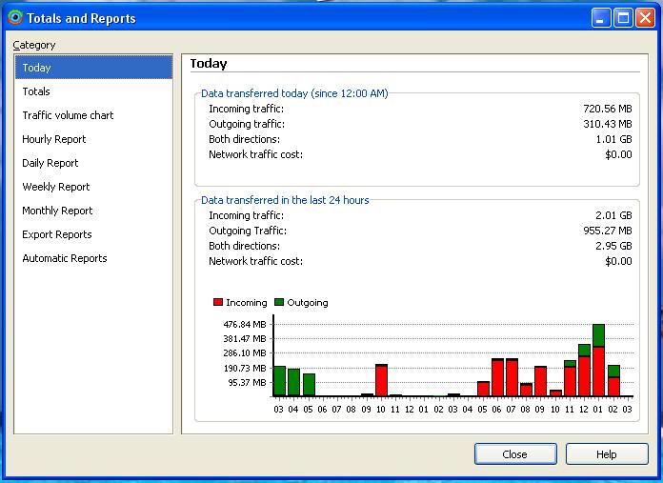Select the Today category
The image size is (663, 483).
(37, 68)
